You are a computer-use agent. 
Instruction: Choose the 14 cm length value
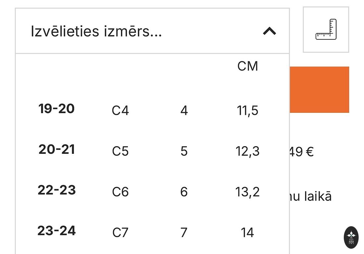(247, 233)
